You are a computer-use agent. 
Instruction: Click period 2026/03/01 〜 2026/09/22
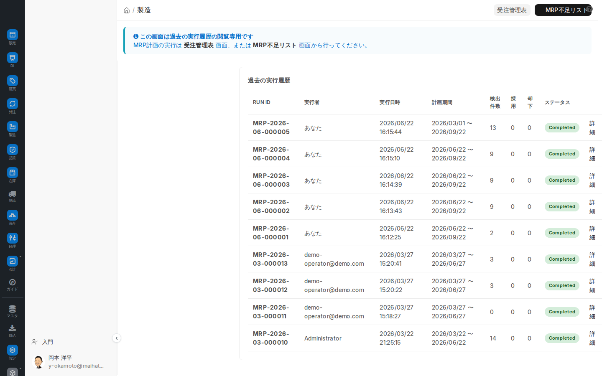[x=452, y=127]
